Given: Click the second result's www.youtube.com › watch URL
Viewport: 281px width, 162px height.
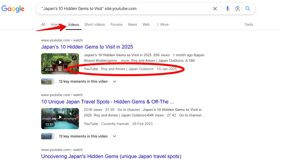Looking at the screenshot, I should [x=62, y=95].
